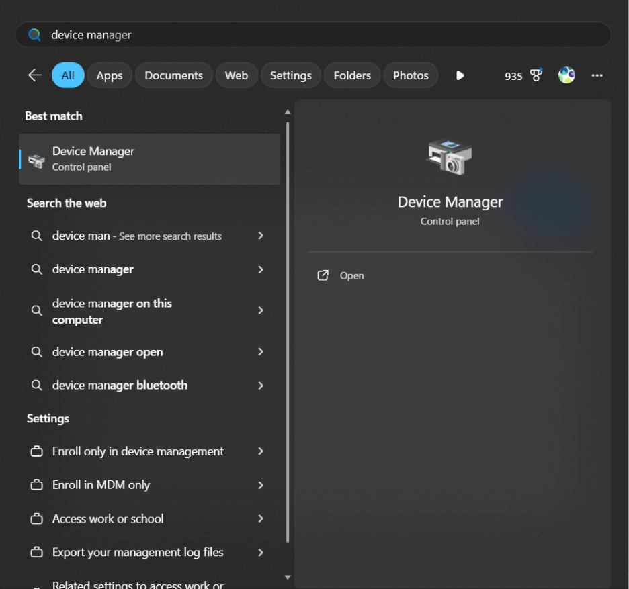
Task: Switch to the Settings filter tab
Action: (291, 75)
